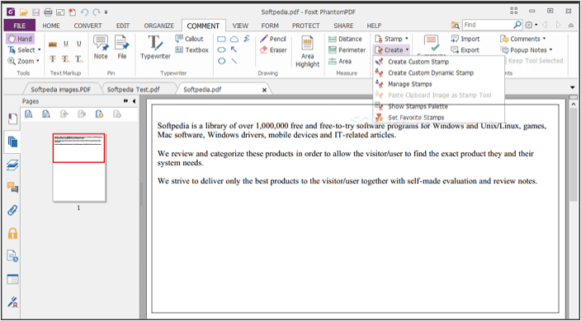Select the Hand tool
This screenshot has height=321, width=581.
(20, 39)
